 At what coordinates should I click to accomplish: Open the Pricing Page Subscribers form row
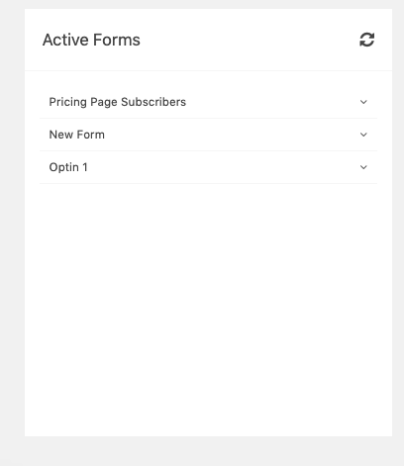[208, 102]
